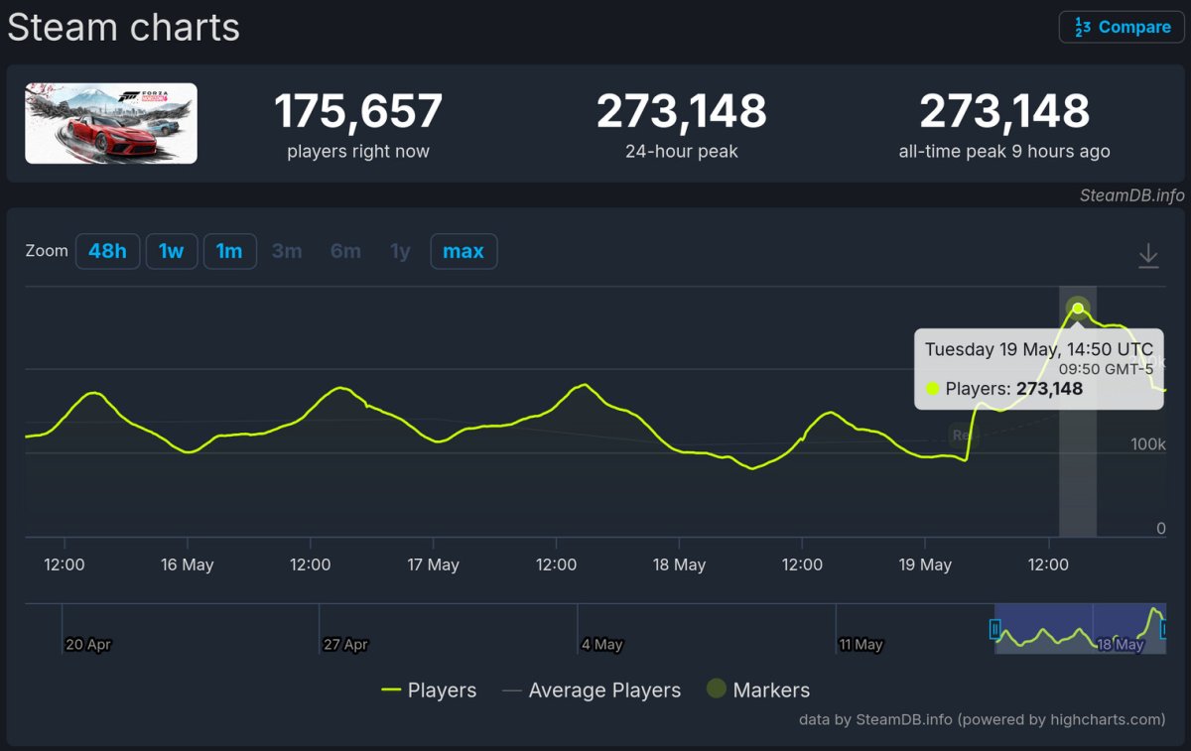The width and height of the screenshot is (1191, 751).
Task: Click the 175,657 players right now value
Action: click(x=358, y=111)
